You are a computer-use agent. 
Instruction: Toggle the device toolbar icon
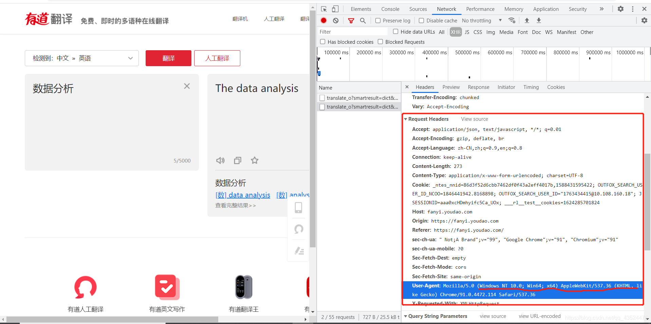(335, 9)
